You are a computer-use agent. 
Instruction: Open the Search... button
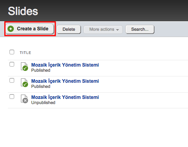[x=140, y=29]
